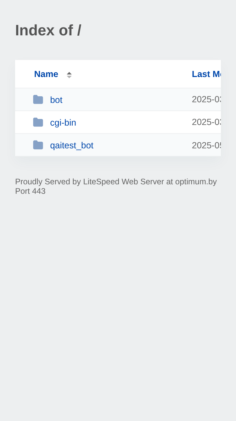Click the qaitest_bot folder icon
This screenshot has height=421, width=236.
(38, 145)
